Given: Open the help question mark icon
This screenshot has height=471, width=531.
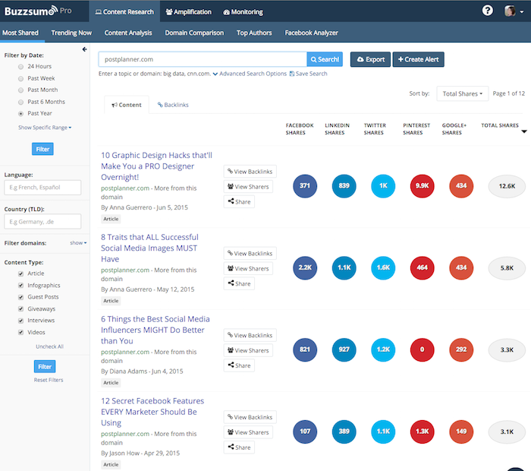Looking at the screenshot, I should click(487, 11).
